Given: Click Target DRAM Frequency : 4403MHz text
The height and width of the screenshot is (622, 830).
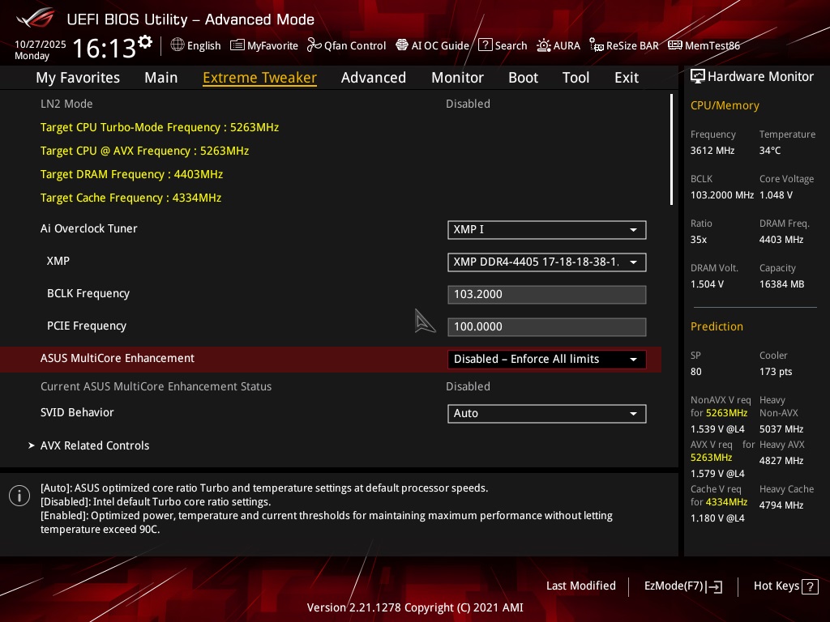Looking at the screenshot, I should tap(131, 175).
